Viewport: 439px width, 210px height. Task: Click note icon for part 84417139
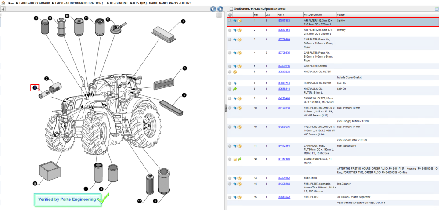235,159
